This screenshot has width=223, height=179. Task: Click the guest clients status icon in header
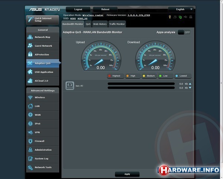175,17
